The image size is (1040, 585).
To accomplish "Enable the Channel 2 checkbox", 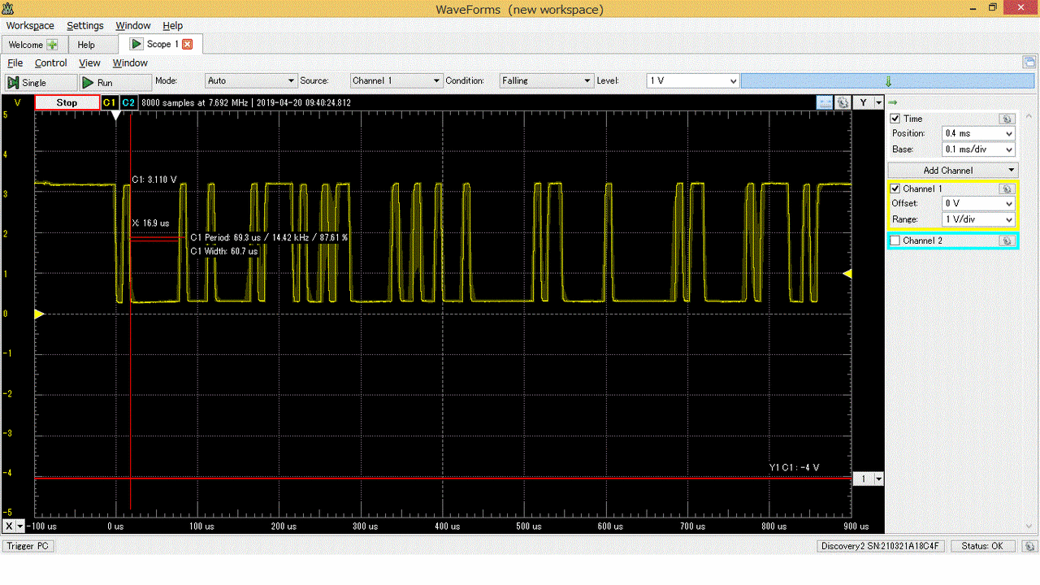I will [895, 240].
